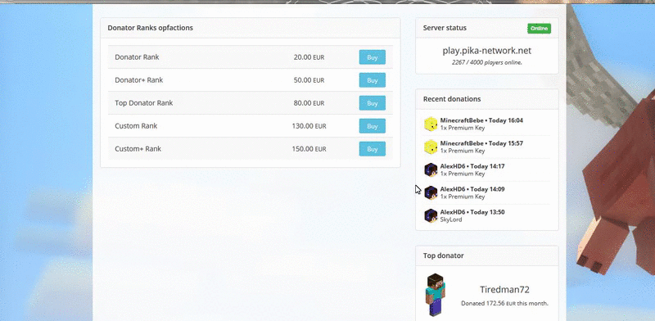Purchase the Top Donator Rank
This screenshot has width=655, height=321.
(373, 103)
